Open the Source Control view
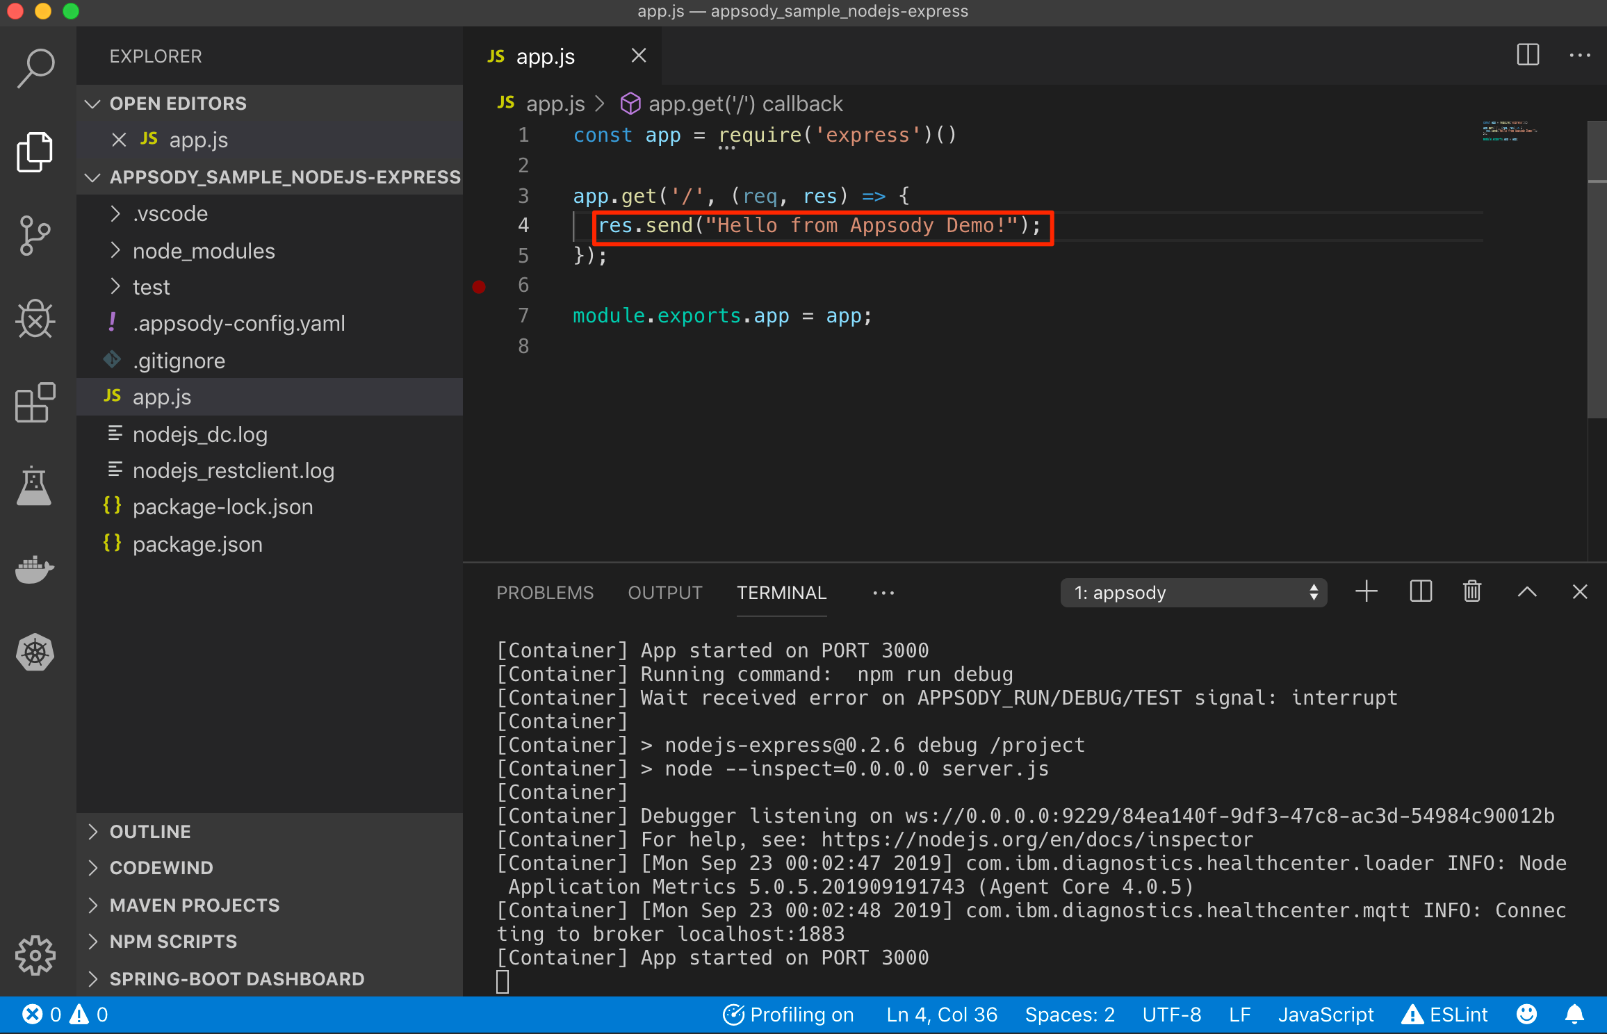This screenshot has width=1607, height=1034. [x=35, y=235]
